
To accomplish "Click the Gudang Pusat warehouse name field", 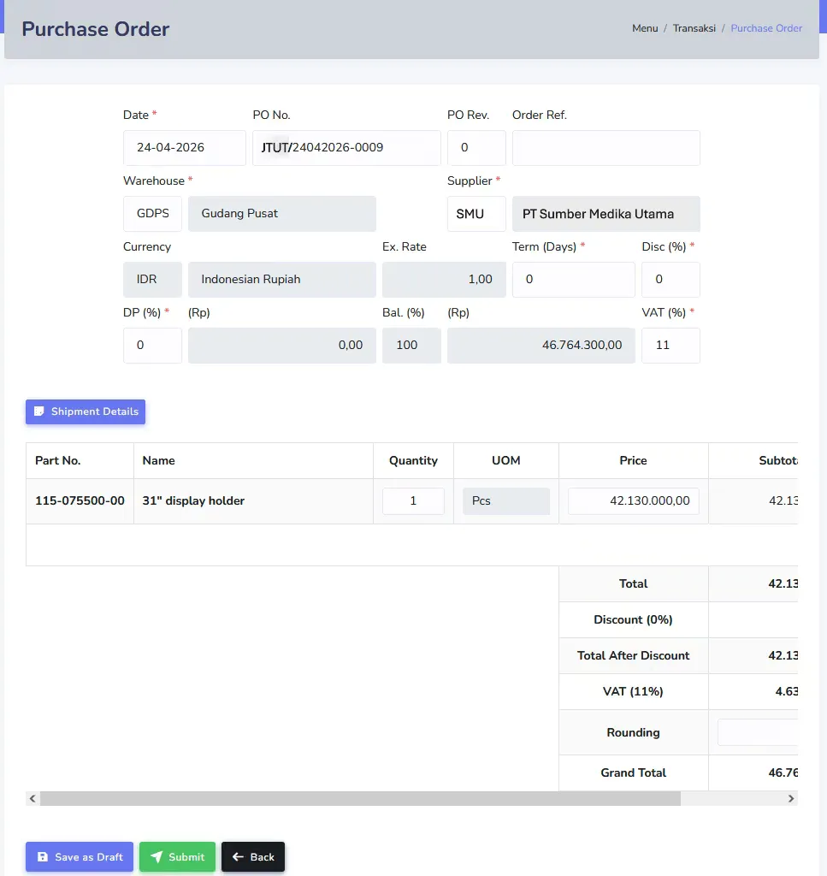I will 282,213.
